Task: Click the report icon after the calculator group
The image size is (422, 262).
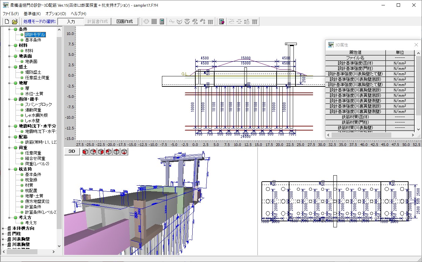Action: (222, 22)
